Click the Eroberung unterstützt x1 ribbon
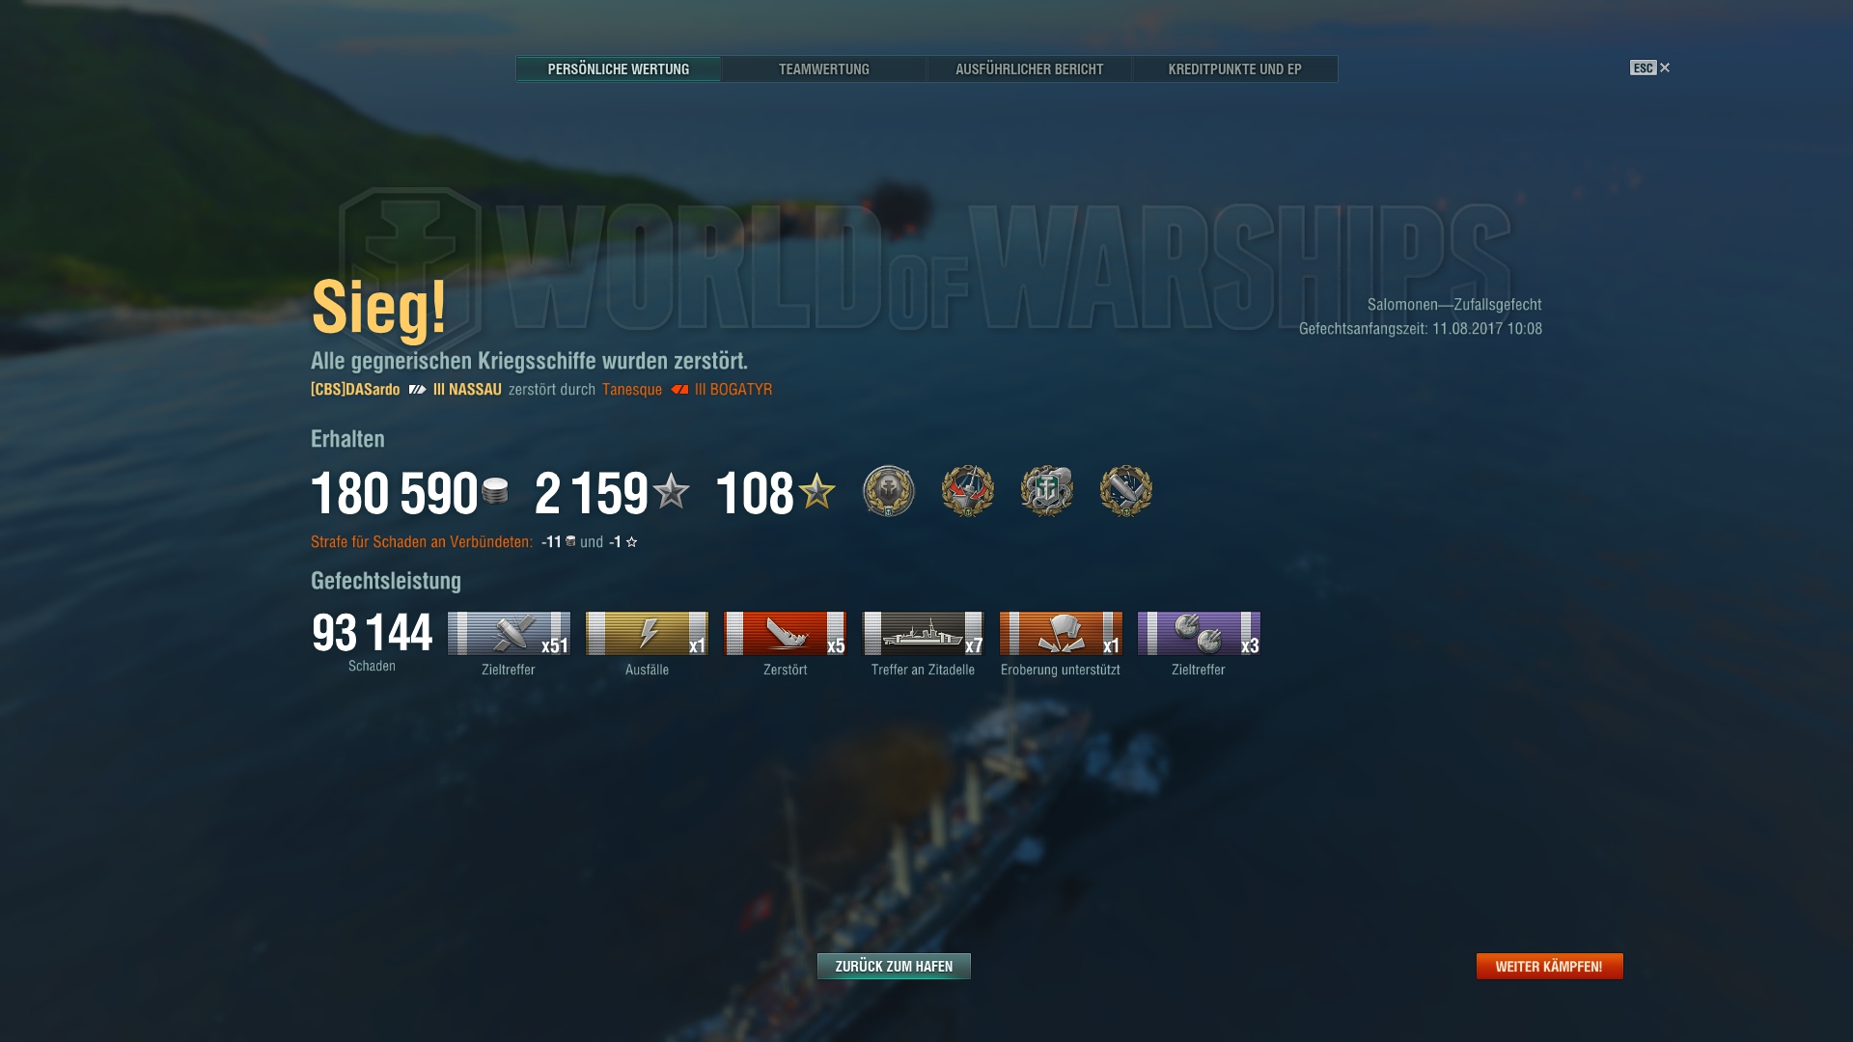Image resolution: width=1853 pixels, height=1042 pixels. point(1061,634)
